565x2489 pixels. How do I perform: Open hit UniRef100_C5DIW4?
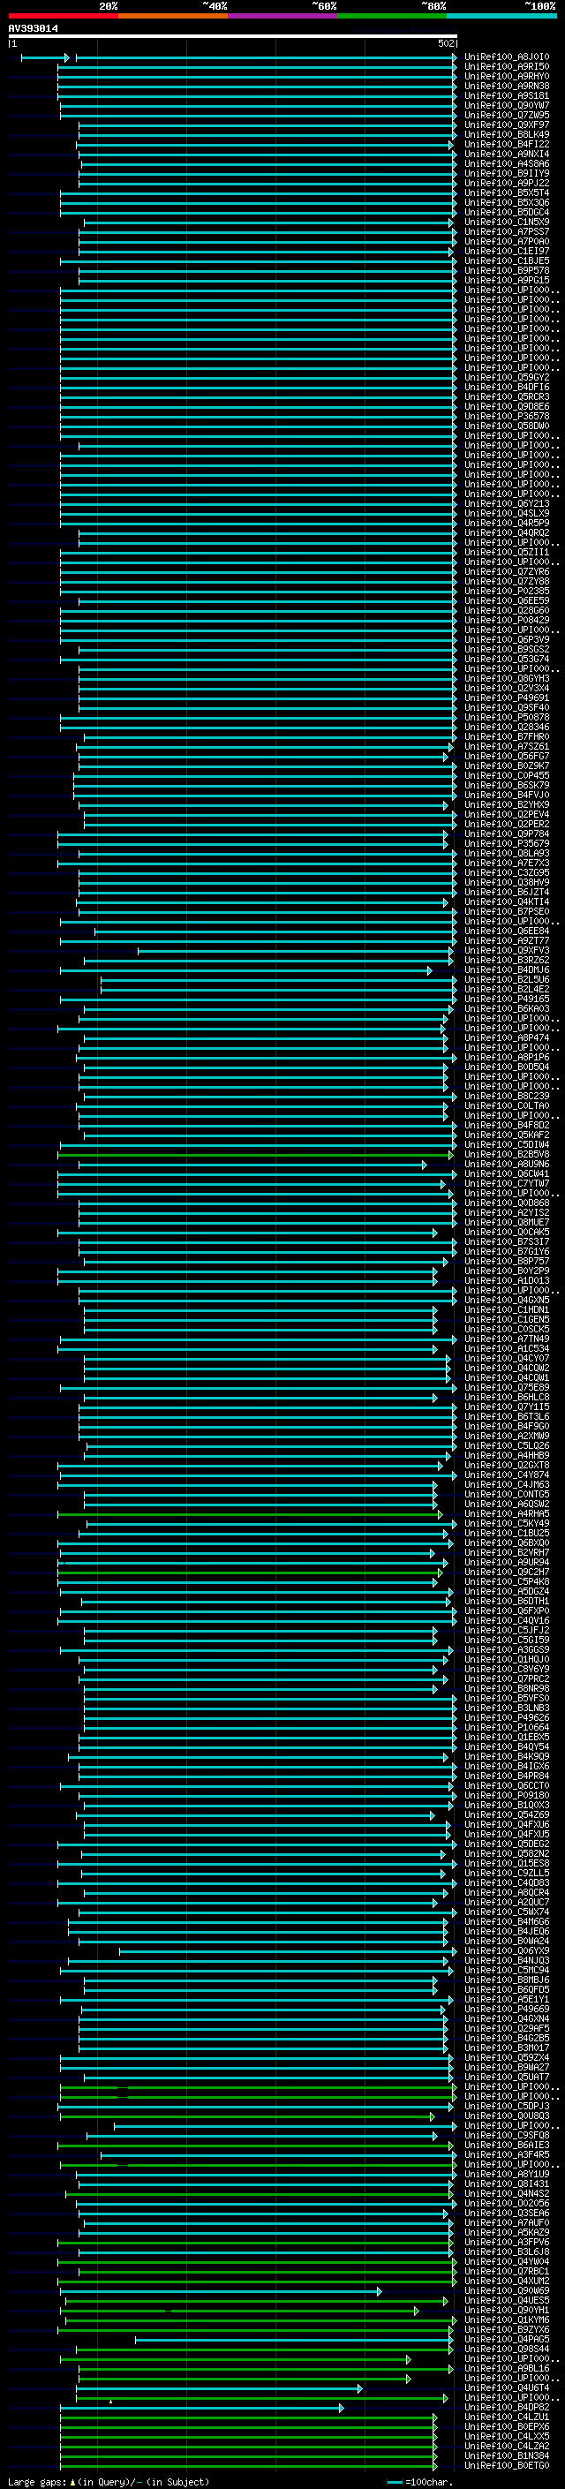(506, 1145)
